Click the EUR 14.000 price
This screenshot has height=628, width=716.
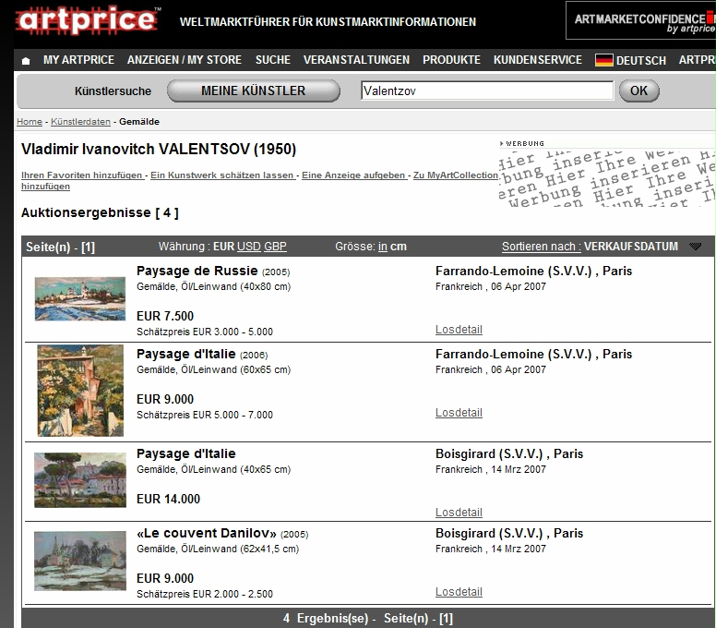coord(169,499)
